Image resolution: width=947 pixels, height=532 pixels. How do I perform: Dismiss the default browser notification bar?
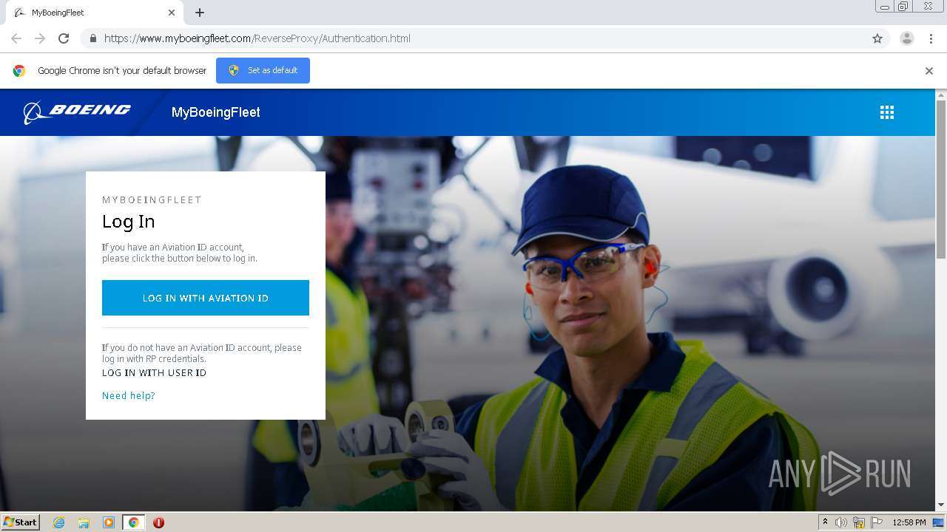(x=929, y=71)
